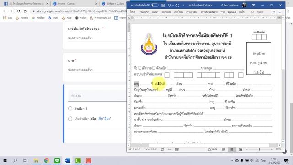The image size is (293, 165).
Task: Switch to หน้าแรก (Home) ribbon tab
Action: (x=145, y=12)
